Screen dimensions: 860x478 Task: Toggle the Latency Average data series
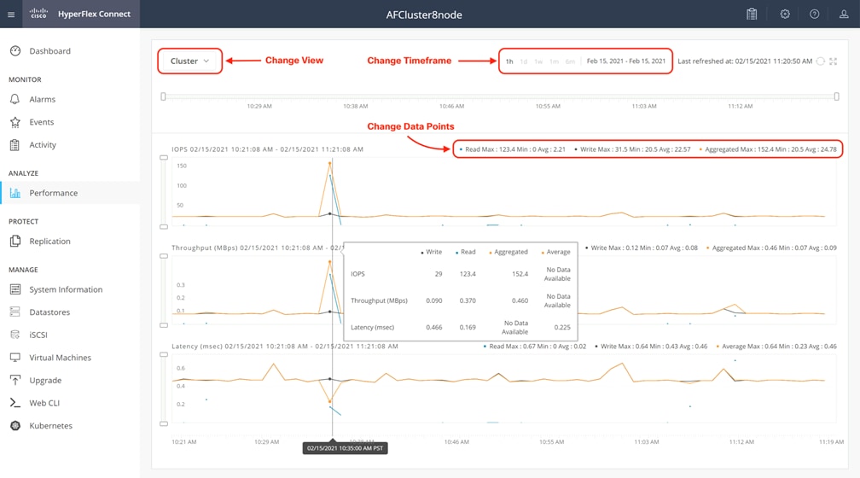coord(776,347)
